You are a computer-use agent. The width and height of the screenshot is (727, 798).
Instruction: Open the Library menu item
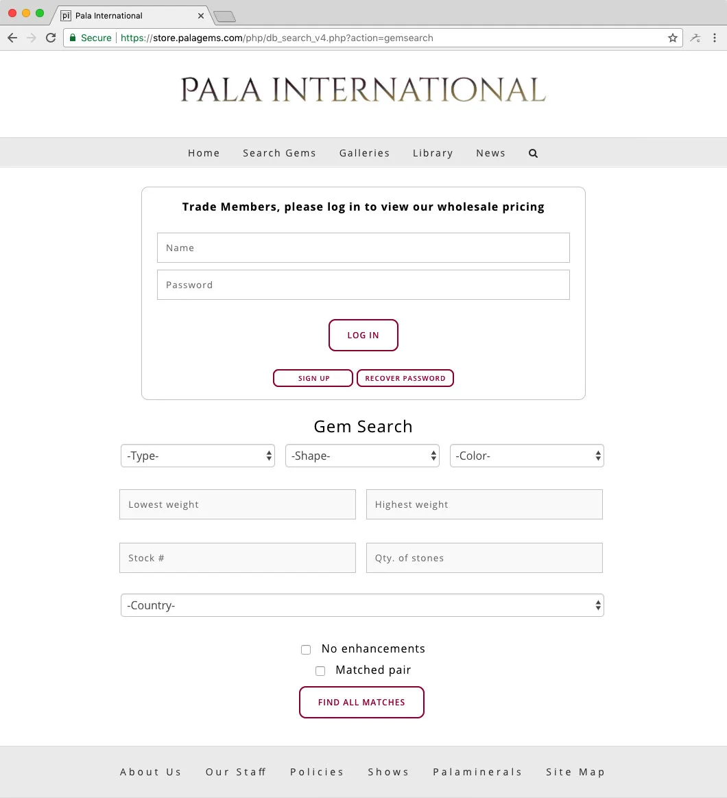coord(433,153)
